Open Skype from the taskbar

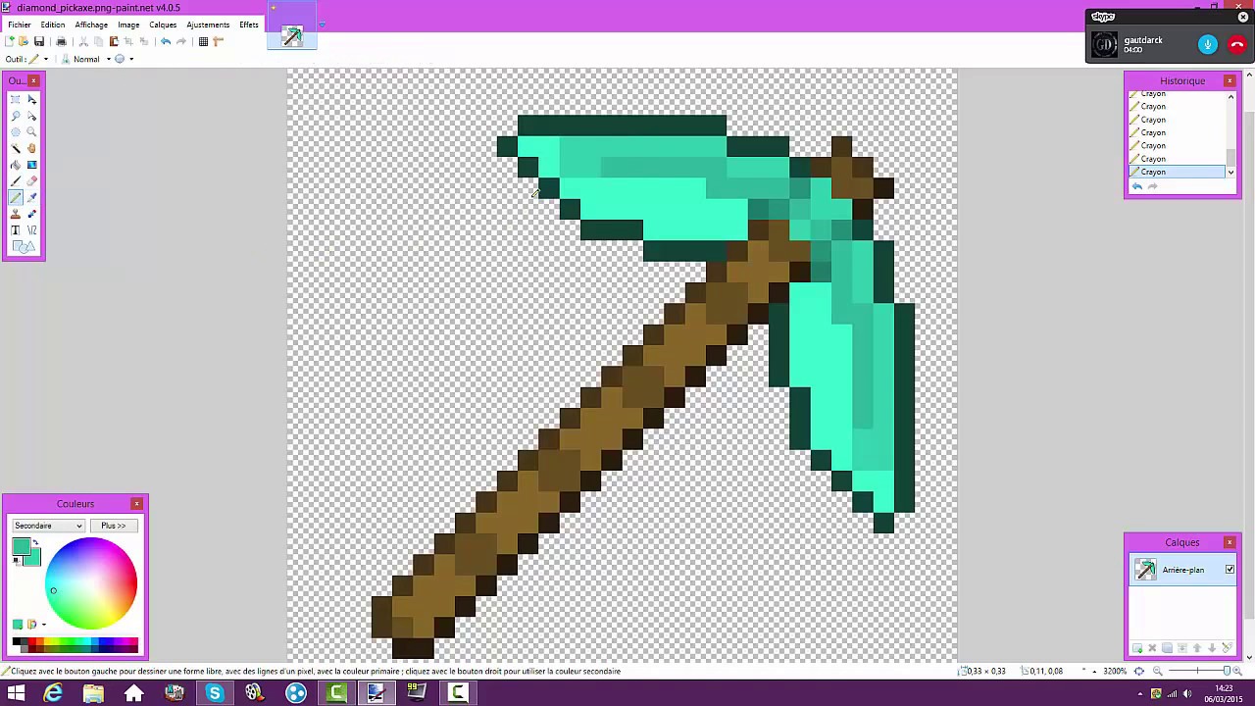click(x=214, y=694)
